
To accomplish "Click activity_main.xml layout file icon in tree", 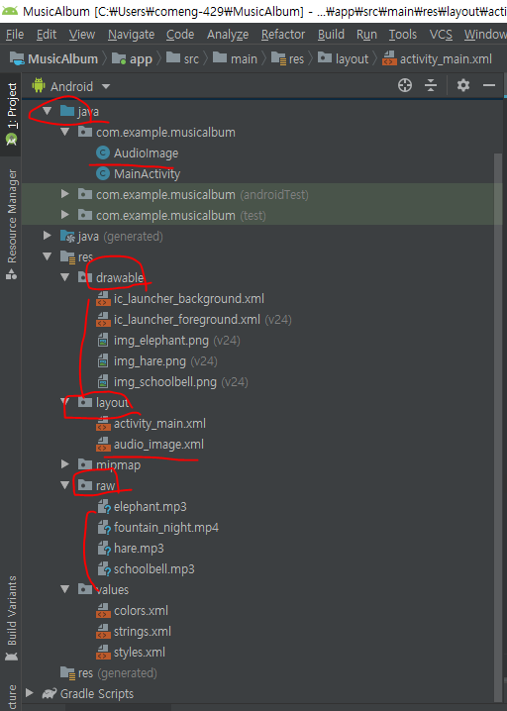I will tap(103, 423).
